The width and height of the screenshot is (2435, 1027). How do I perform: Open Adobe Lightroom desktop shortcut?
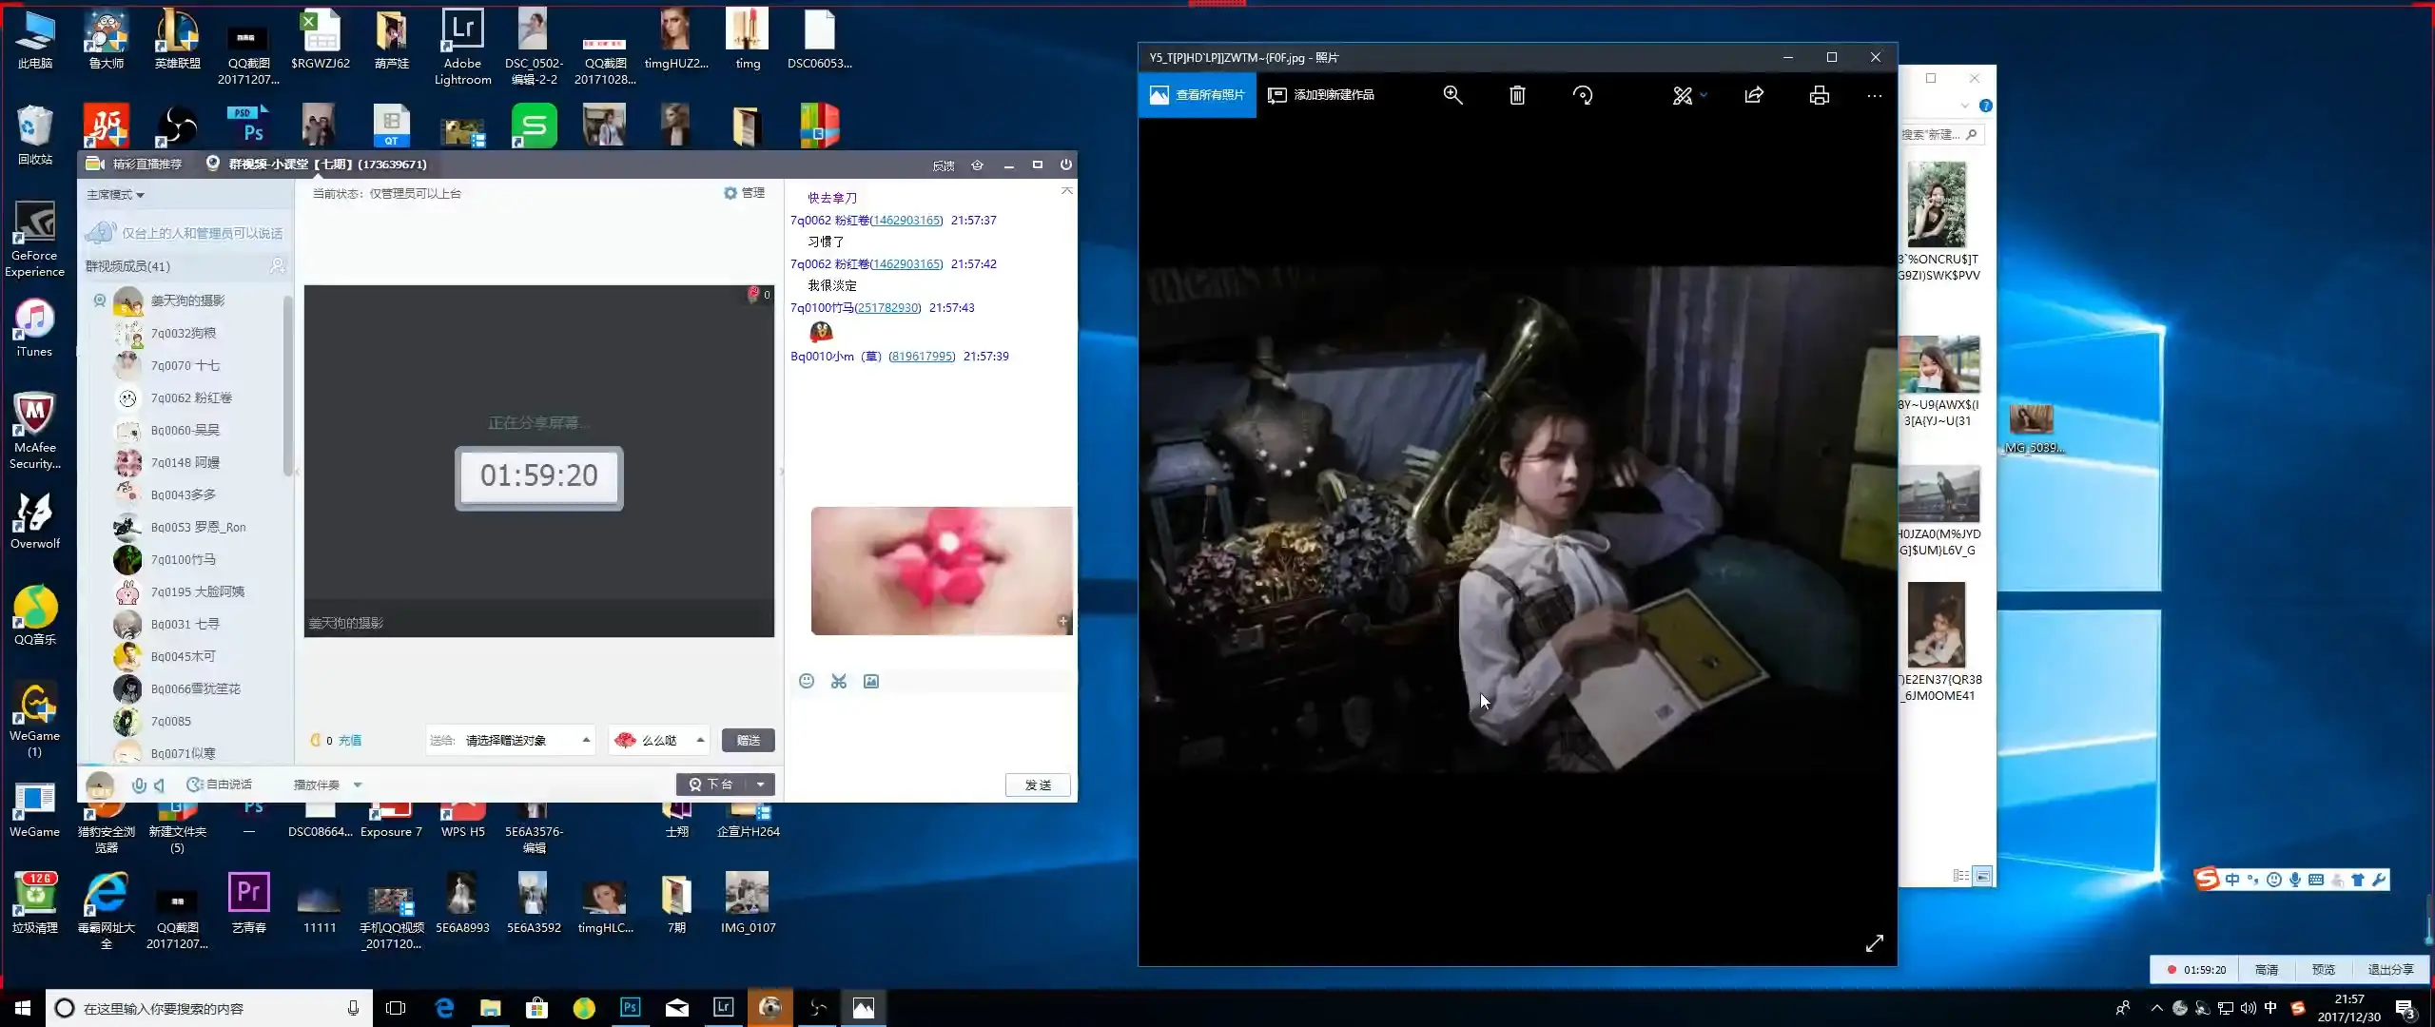pos(462,47)
